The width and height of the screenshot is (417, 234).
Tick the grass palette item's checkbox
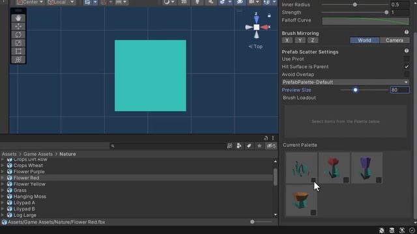313,180
